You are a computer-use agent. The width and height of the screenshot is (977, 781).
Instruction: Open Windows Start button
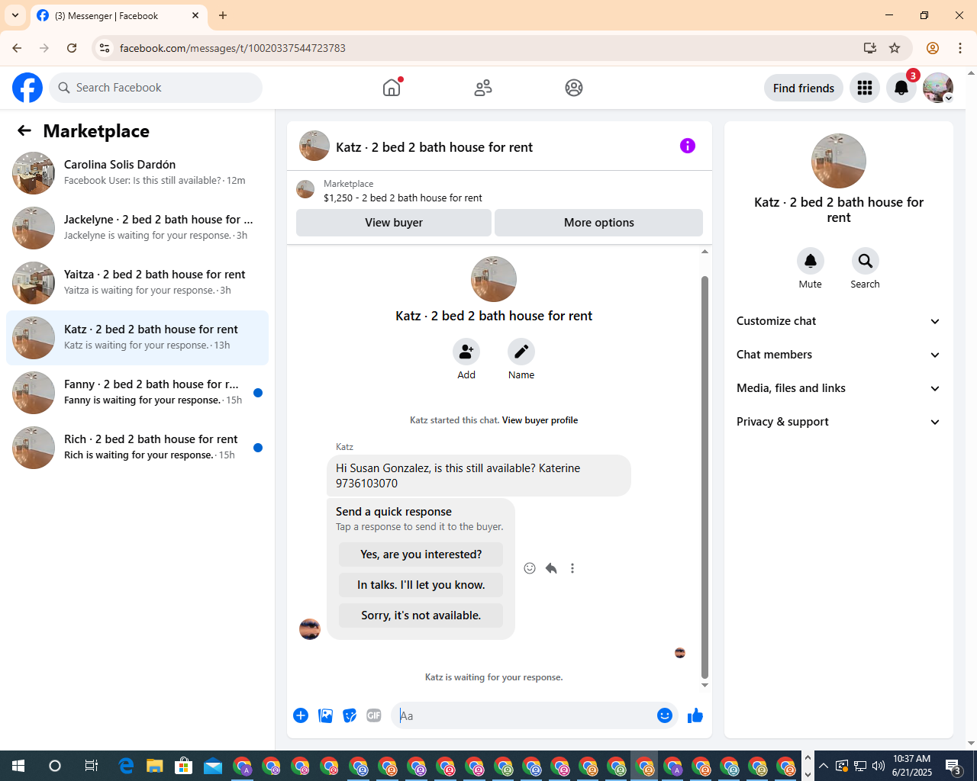(x=18, y=766)
